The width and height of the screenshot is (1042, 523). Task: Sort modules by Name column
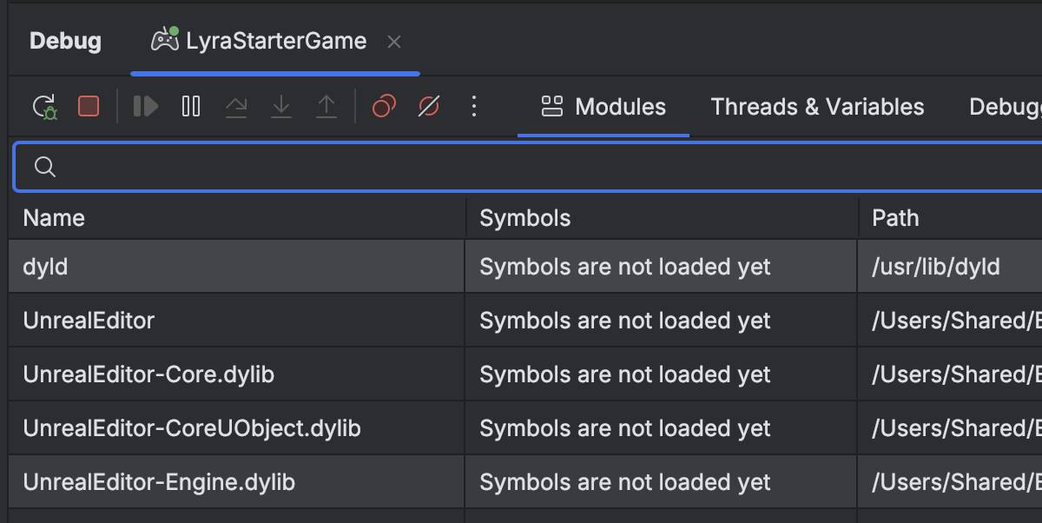[237, 218]
